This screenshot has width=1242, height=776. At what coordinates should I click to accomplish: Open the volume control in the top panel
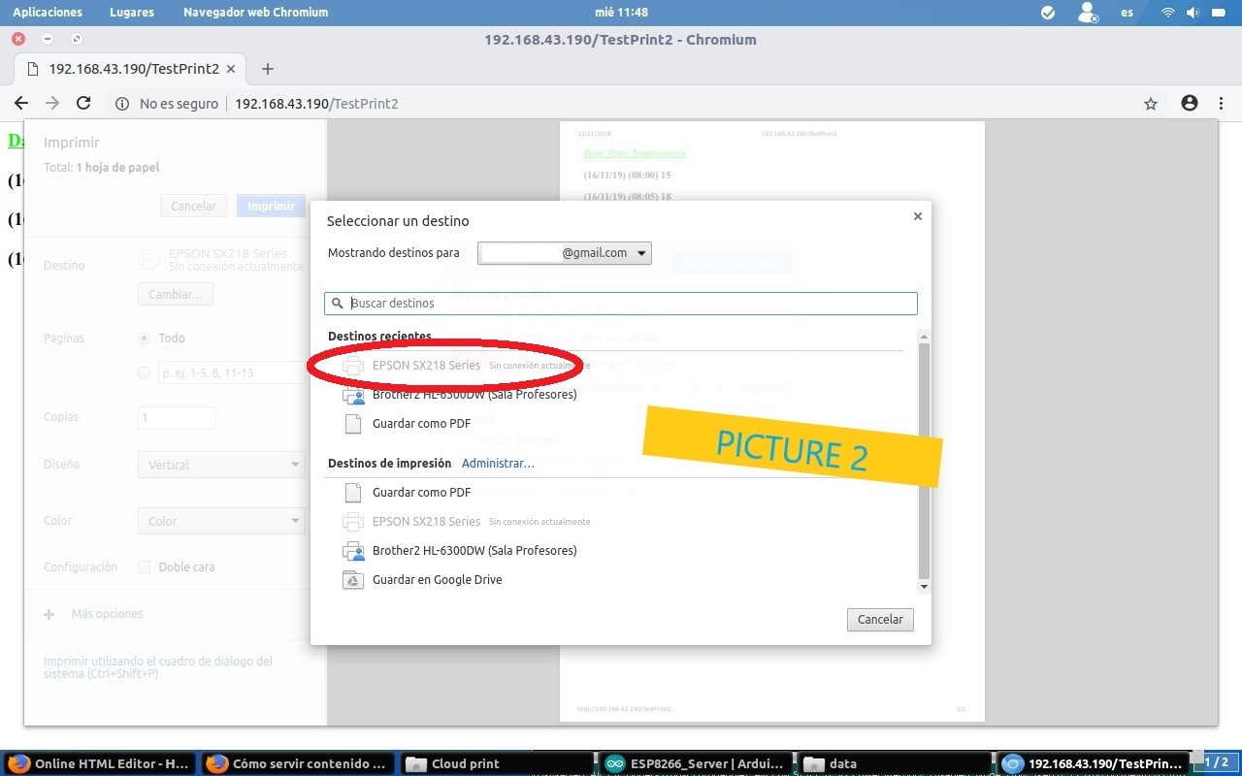pos(1193,13)
